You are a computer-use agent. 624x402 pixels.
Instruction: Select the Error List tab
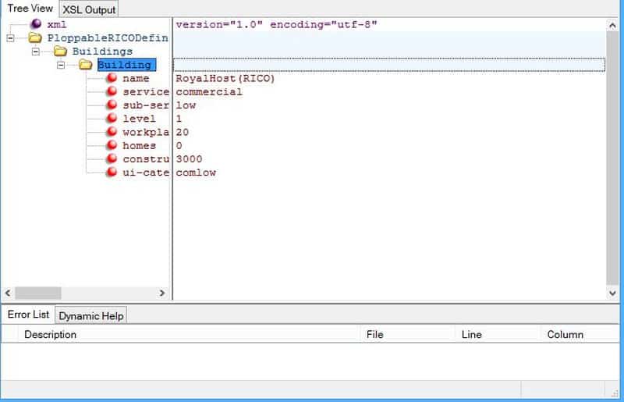click(28, 315)
